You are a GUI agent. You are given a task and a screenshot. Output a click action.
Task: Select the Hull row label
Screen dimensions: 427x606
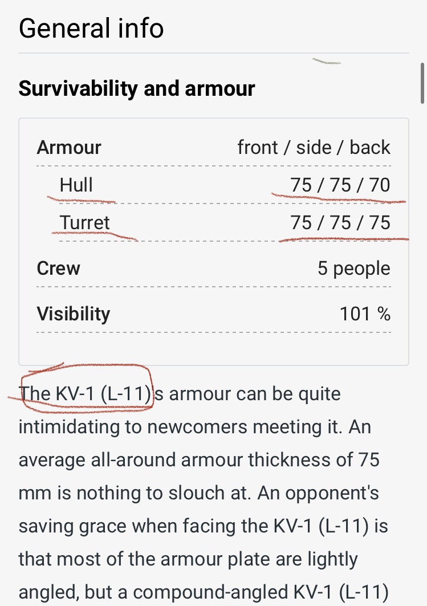tap(76, 185)
